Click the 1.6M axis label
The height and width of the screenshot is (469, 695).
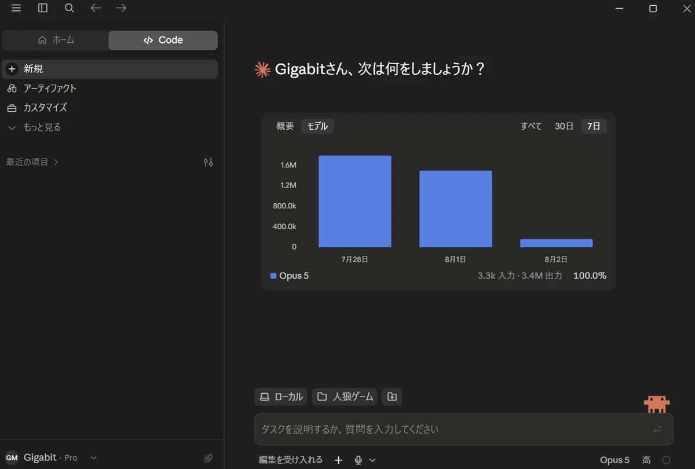[288, 165]
